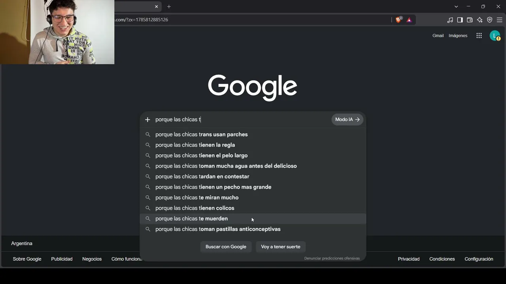Open the Publicidad footer link
Viewport: 506px width, 284px height.
pos(62,259)
